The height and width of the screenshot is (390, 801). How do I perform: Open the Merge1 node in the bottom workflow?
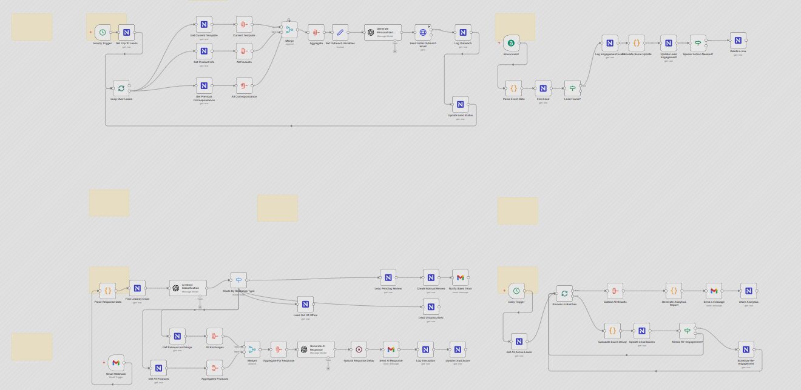coord(252,349)
